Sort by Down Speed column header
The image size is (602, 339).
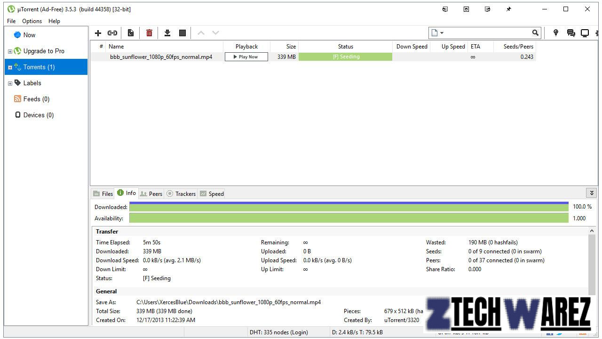point(412,47)
